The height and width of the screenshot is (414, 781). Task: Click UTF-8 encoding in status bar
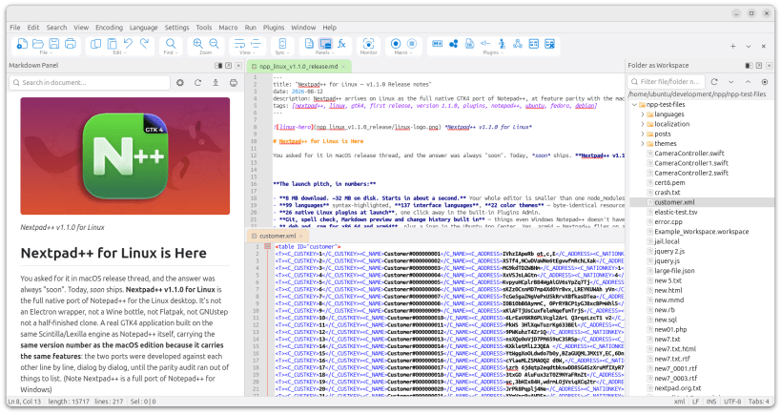[x=732, y=401]
